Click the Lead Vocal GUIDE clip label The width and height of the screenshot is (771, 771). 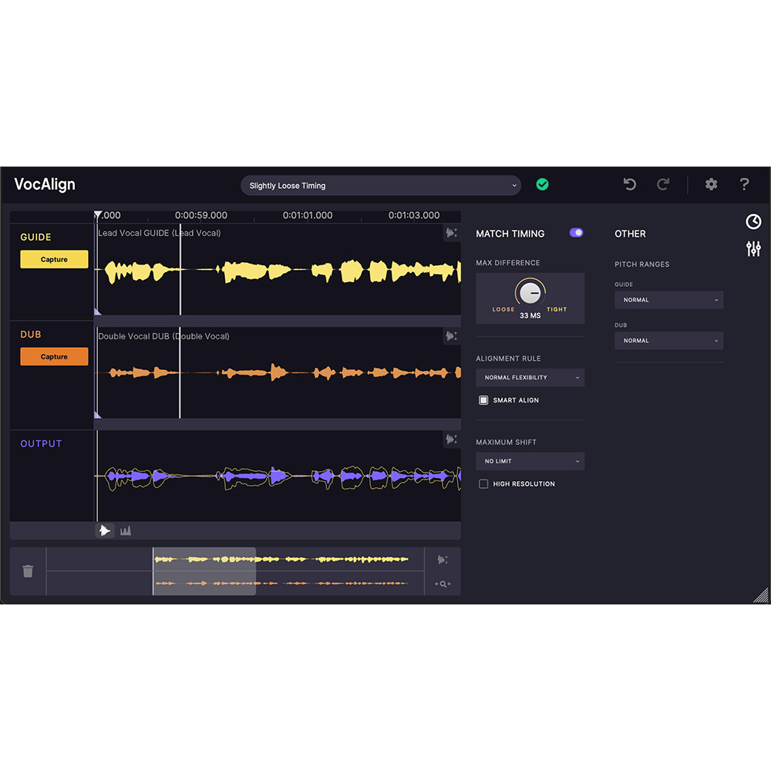(160, 233)
